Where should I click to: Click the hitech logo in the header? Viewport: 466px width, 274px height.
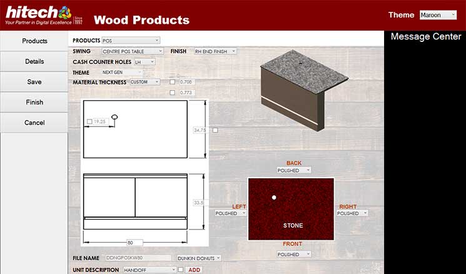39,14
